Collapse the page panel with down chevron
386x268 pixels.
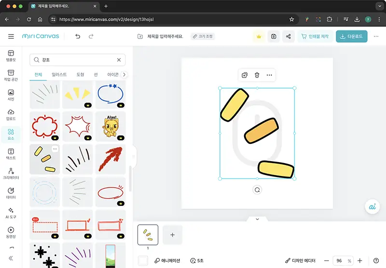(x=257, y=219)
